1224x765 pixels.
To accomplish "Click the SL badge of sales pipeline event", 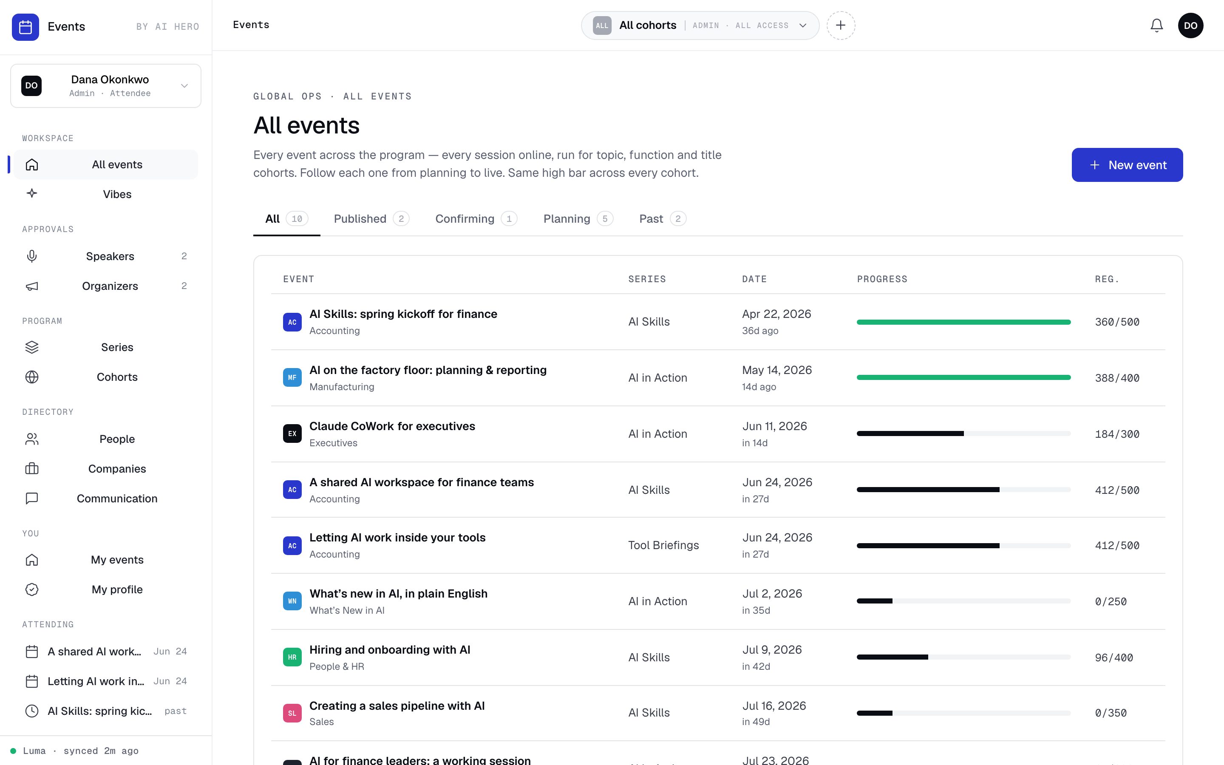I will pyautogui.click(x=292, y=713).
